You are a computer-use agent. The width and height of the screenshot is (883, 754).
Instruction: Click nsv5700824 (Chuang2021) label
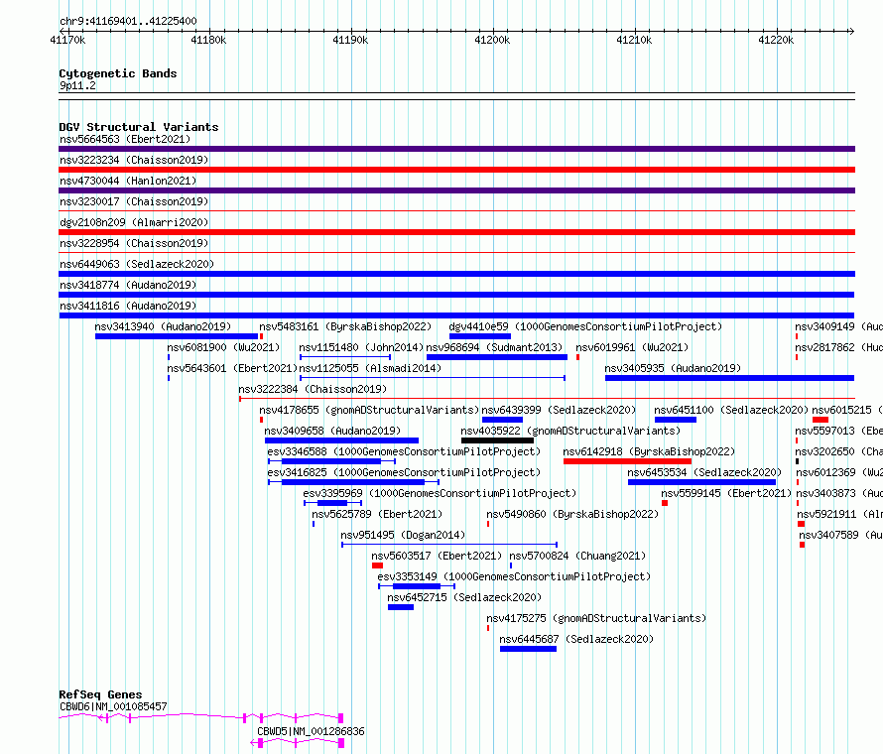(x=577, y=556)
